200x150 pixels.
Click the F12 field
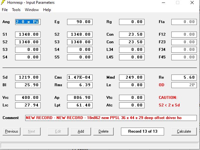click(x=184, y=34)
